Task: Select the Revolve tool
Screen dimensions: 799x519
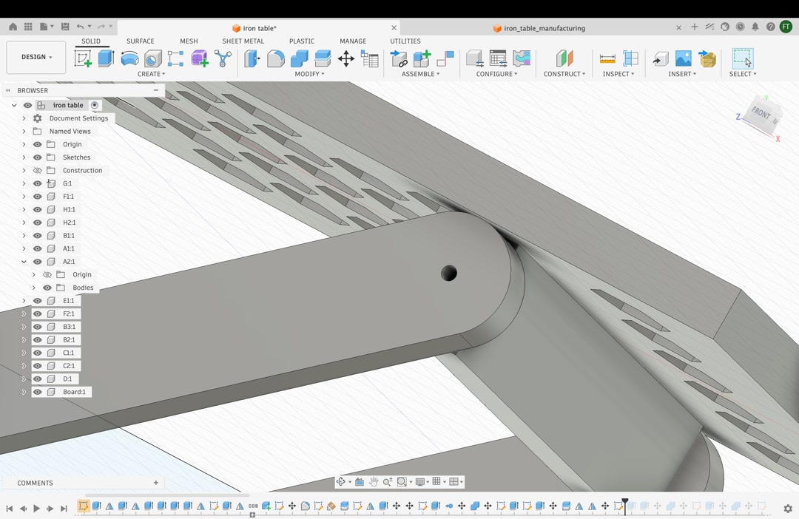Action: click(x=129, y=58)
